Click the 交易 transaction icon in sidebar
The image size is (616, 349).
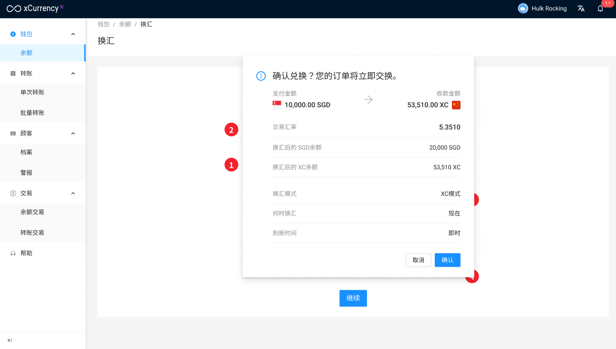tap(13, 193)
